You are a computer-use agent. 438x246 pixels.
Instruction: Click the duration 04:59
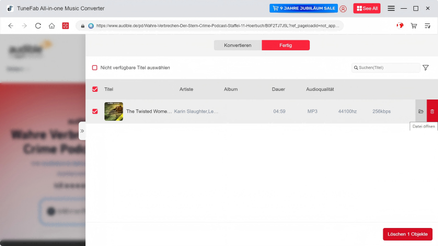(279, 112)
